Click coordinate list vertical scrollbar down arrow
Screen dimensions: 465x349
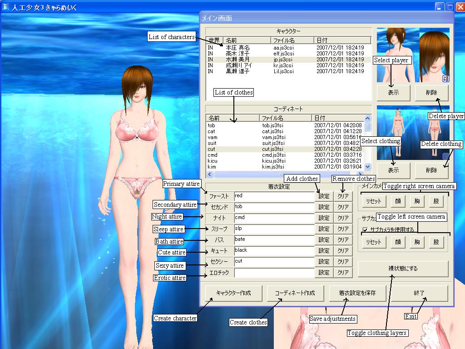pyautogui.click(x=368, y=167)
